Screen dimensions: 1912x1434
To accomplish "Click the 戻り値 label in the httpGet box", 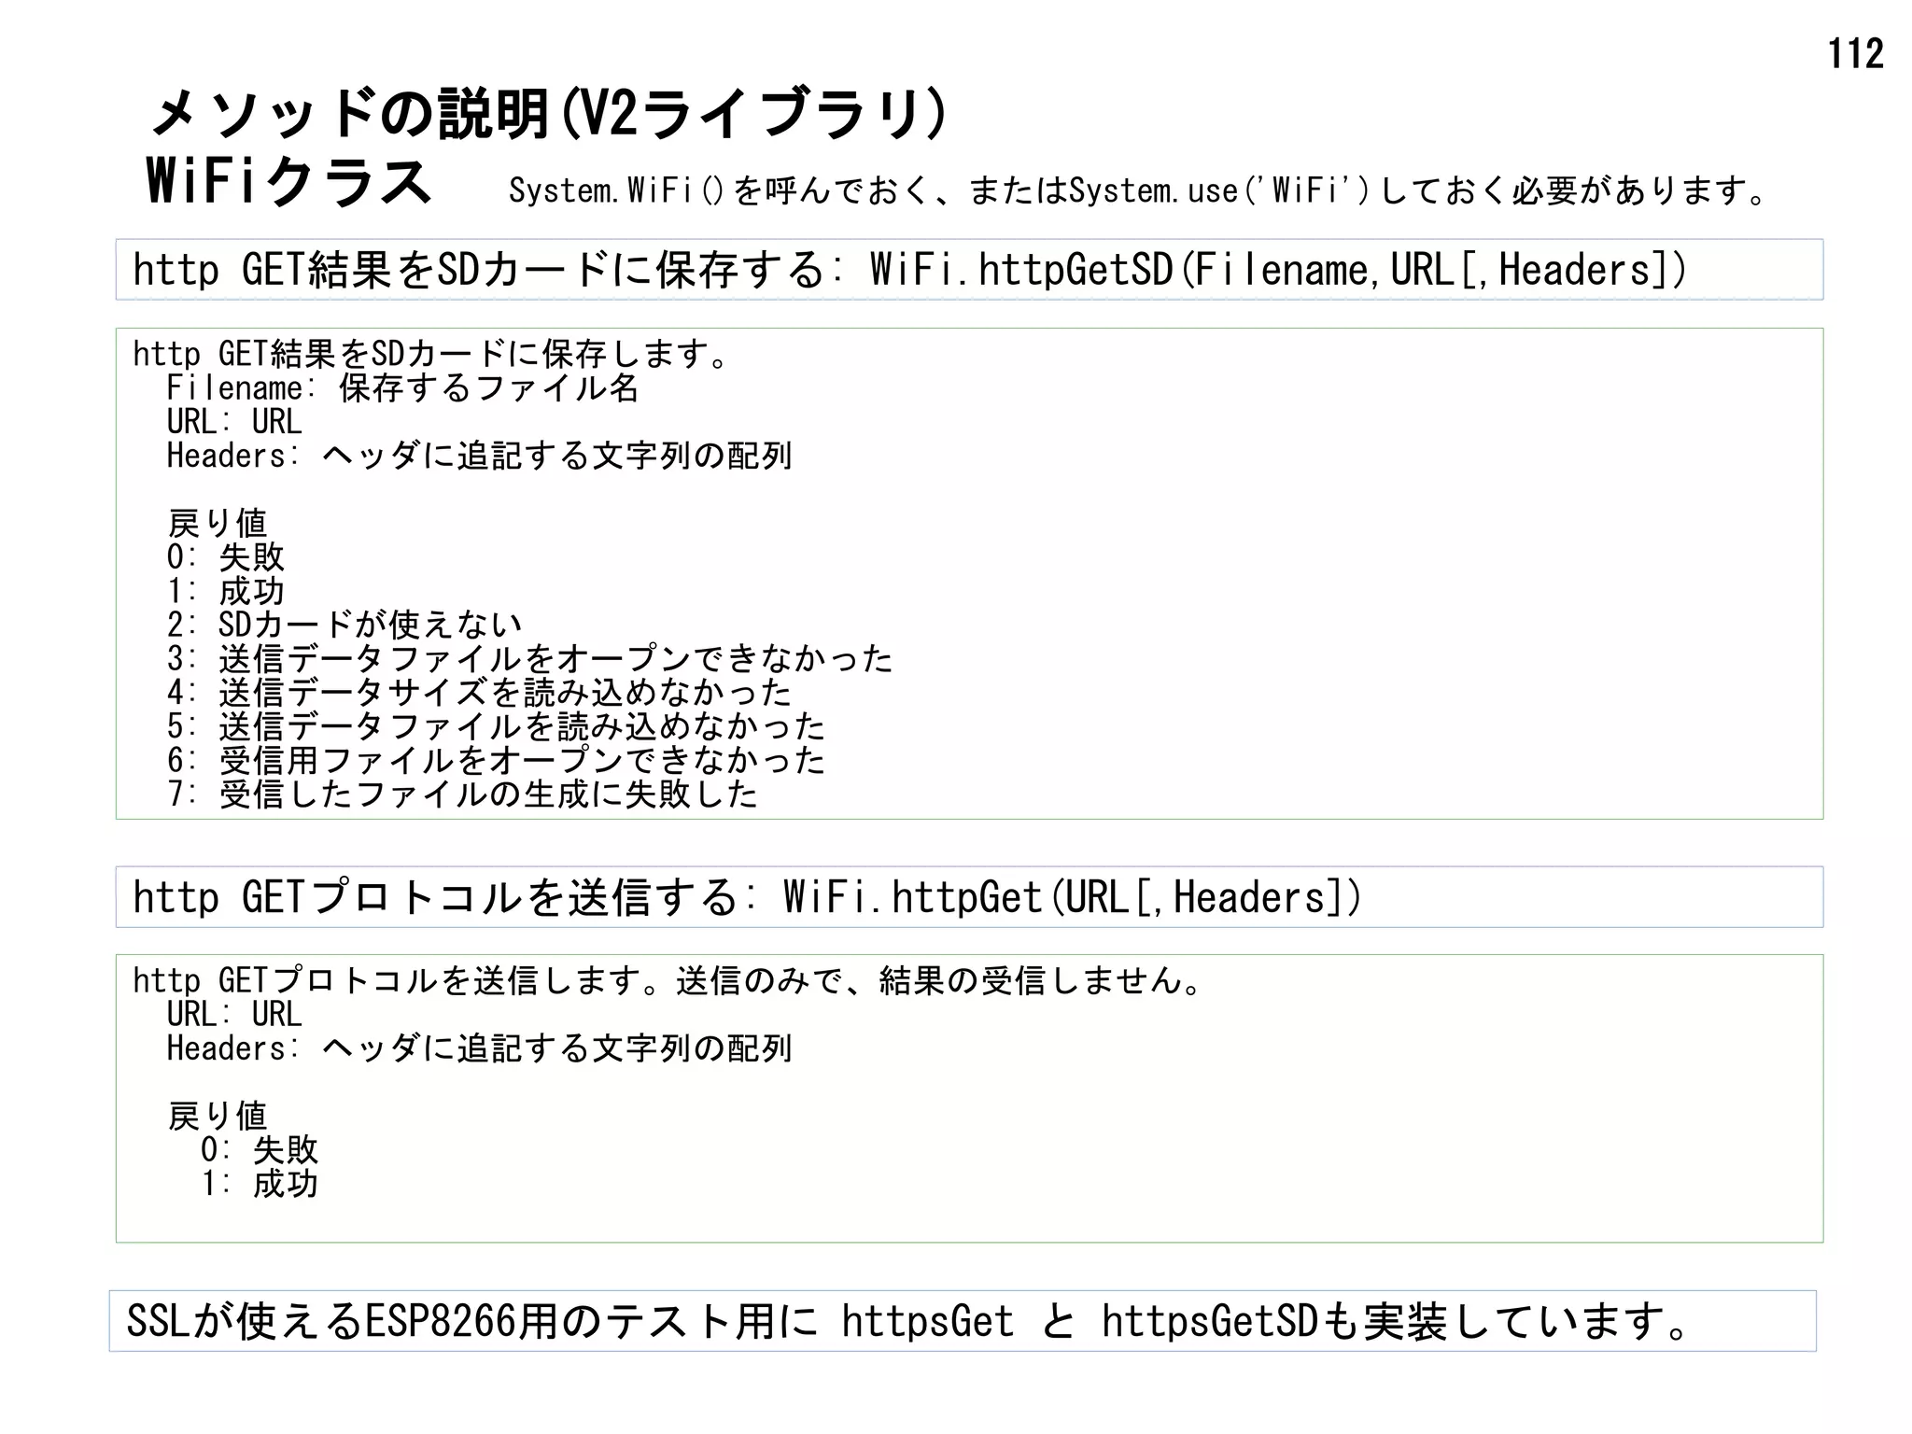I will coord(218,1116).
